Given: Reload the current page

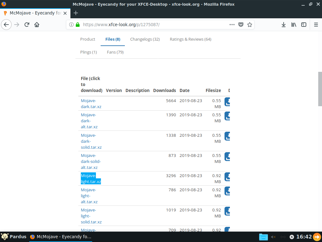Looking at the screenshot, I should (x=27, y=25).
